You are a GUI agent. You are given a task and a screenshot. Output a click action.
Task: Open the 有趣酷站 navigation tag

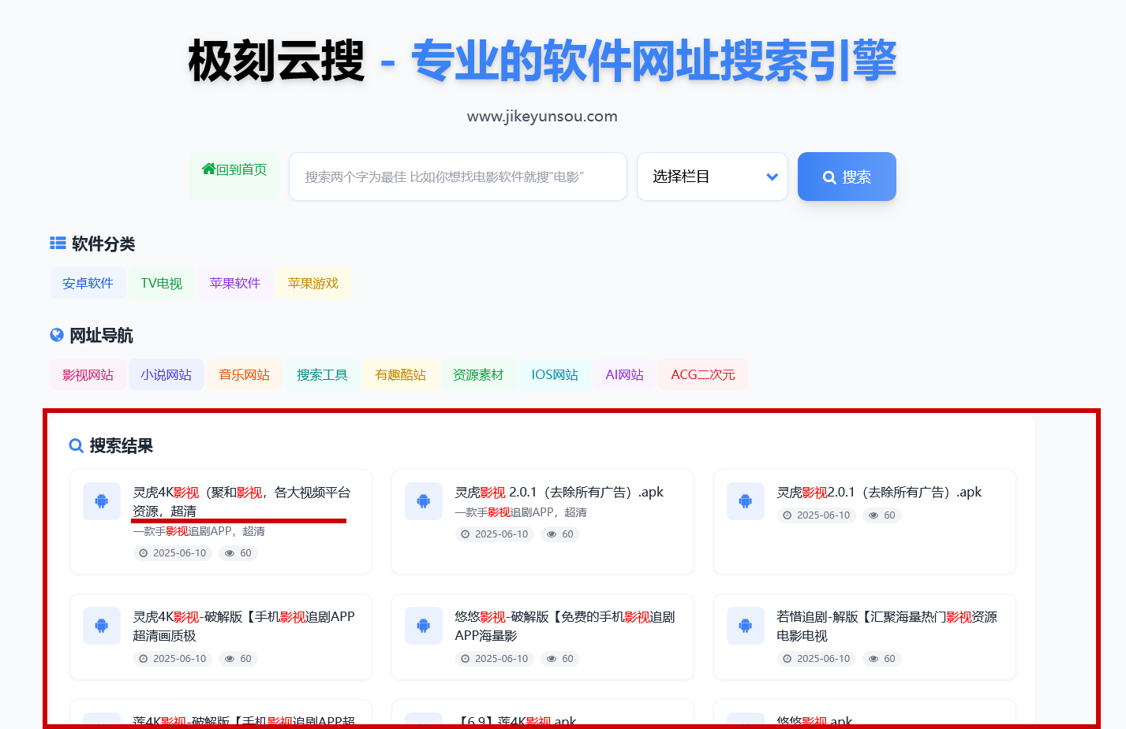(x=401, y=374)
